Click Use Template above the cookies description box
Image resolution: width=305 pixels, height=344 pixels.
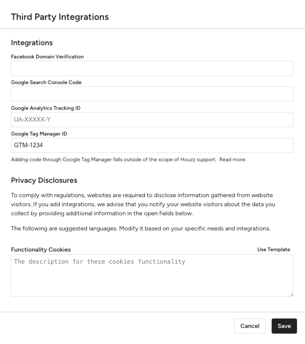(273, 249)
